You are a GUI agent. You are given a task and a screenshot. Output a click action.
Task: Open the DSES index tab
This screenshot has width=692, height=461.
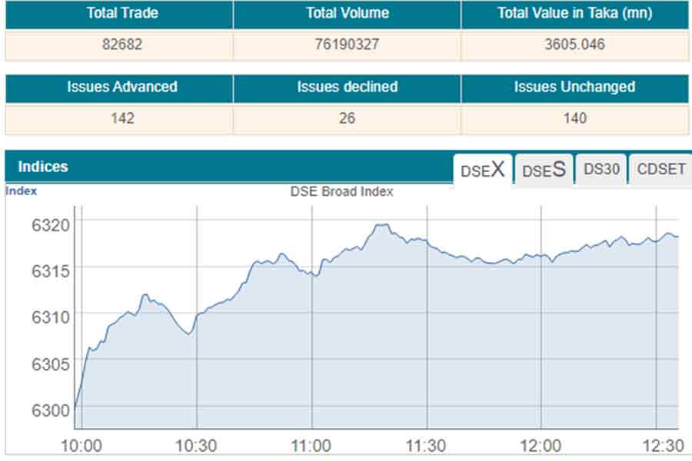coord(544,170)
